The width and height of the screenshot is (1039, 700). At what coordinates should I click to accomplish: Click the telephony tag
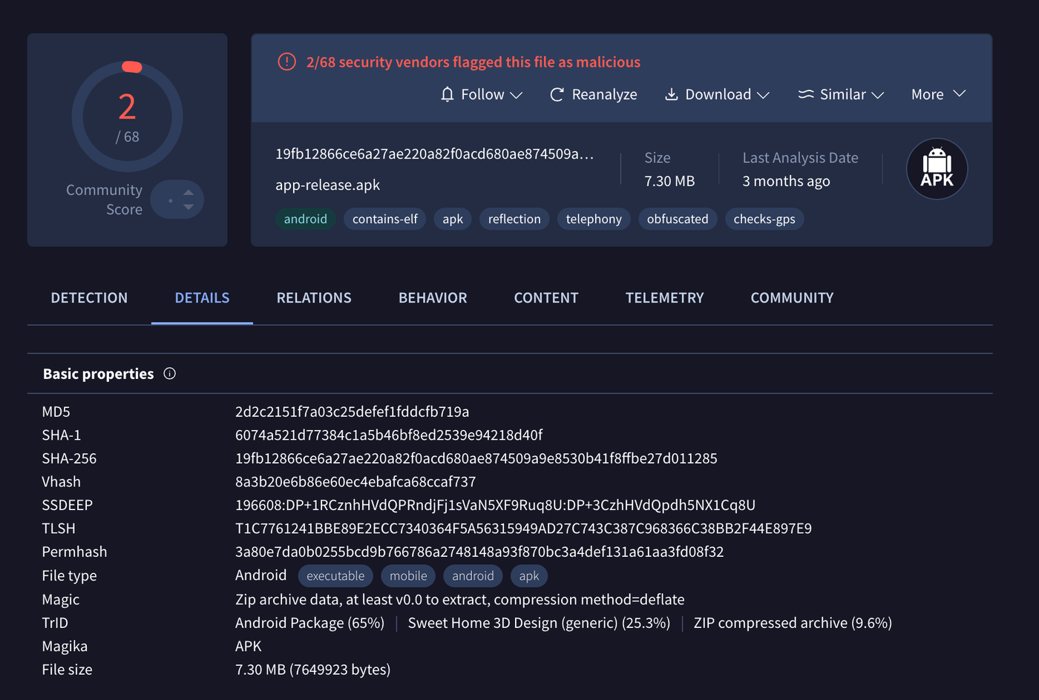click(594, 219)
